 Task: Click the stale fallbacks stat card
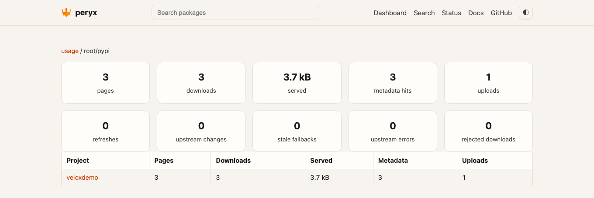pos(297,131)
